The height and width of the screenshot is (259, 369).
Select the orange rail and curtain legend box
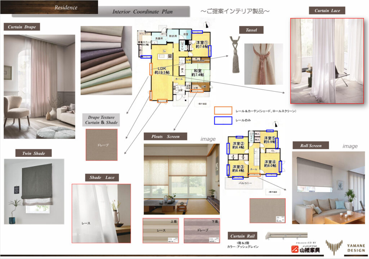(x=223, y=111)
